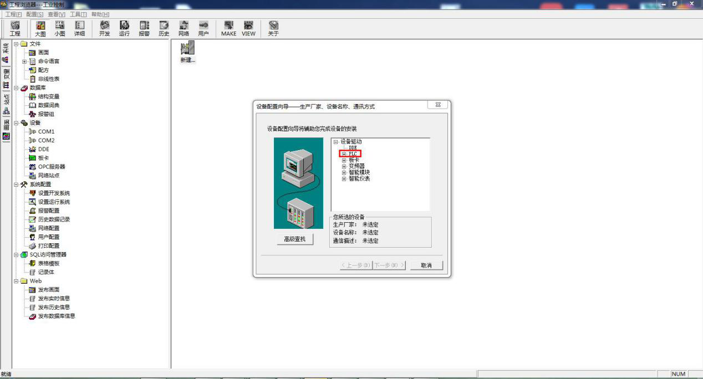Select 板卡 in the left project tree
The width and height of the screenshot is (703, 379).
coord(43,158)
